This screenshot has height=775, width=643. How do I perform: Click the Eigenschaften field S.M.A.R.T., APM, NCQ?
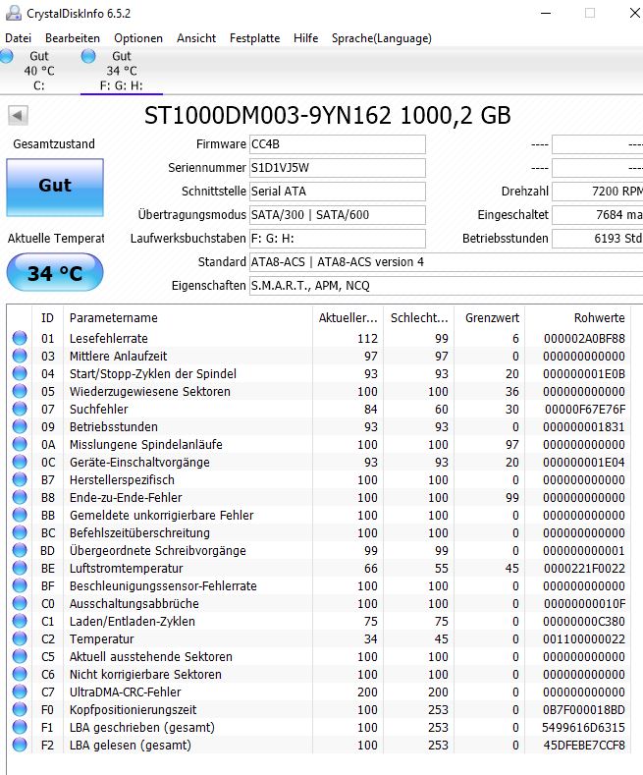tap(446, 286)
